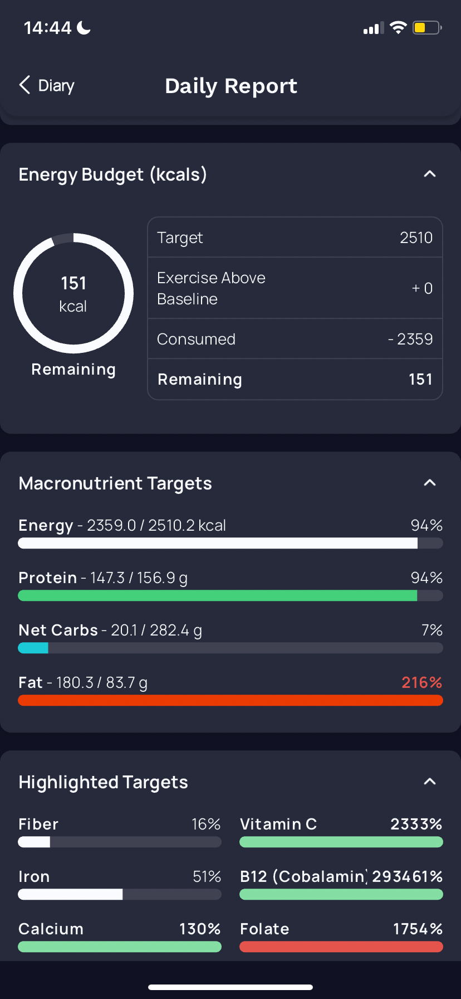Select the Target 2510 row
461x999 pixels.
295,237
